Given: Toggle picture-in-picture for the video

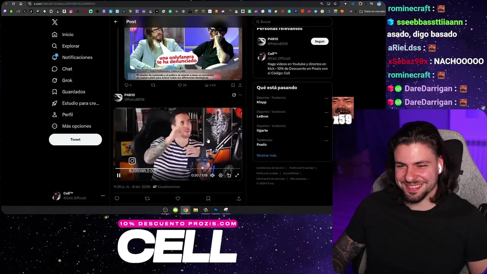Looking at the screenshot, I should [229, 175].
